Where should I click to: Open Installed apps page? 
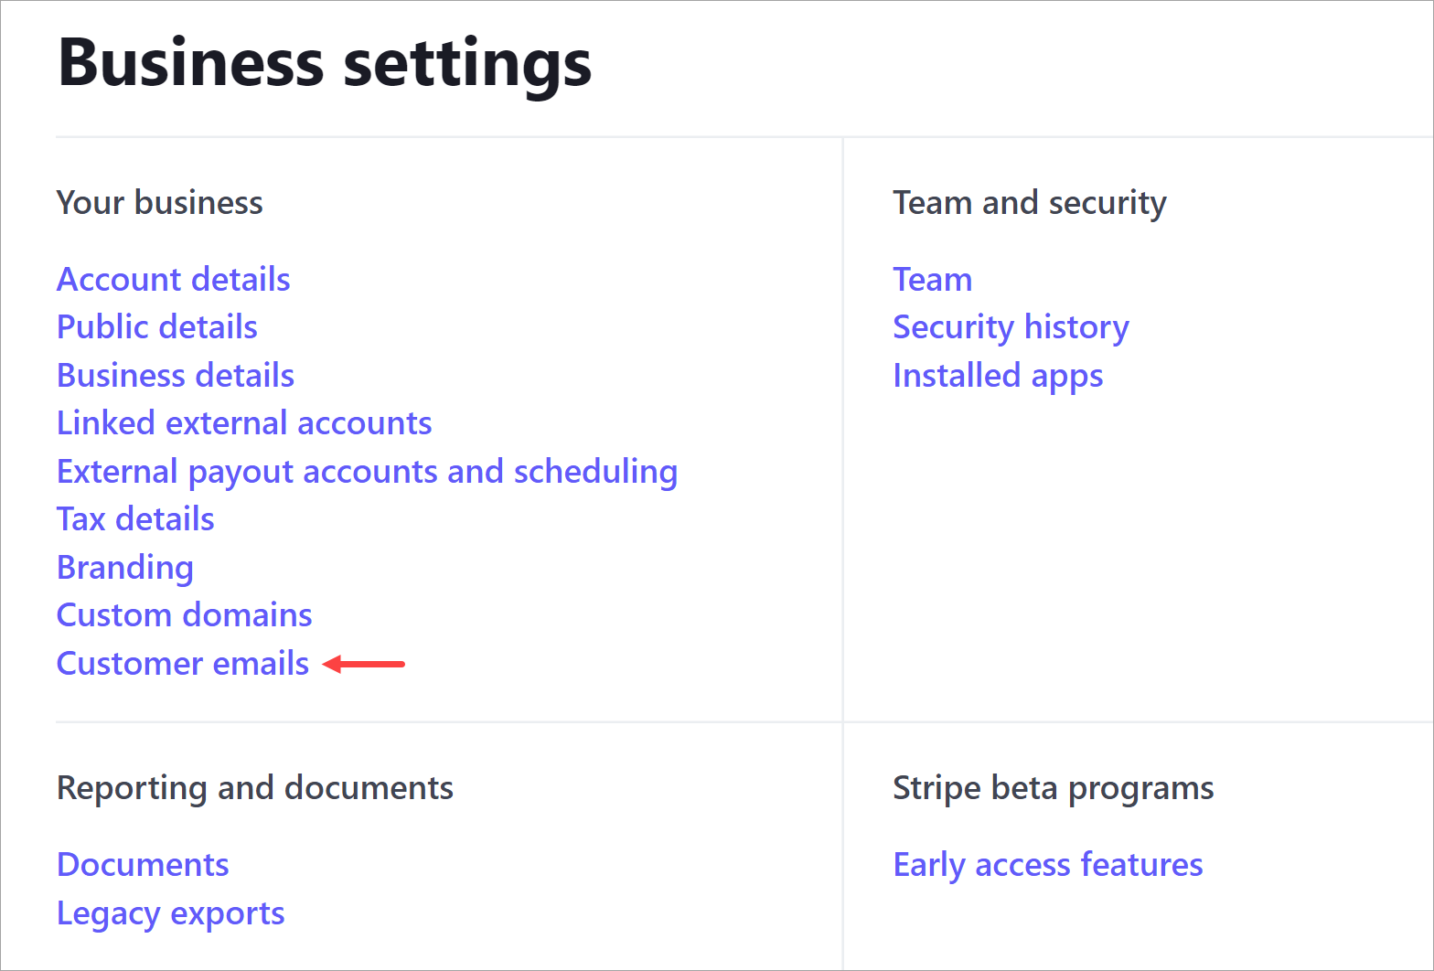[999, 376]
